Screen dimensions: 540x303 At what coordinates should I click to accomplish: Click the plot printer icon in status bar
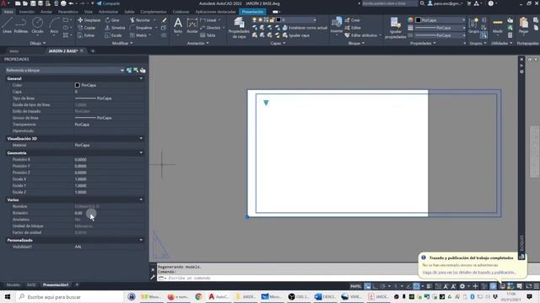tap(503, 286)
